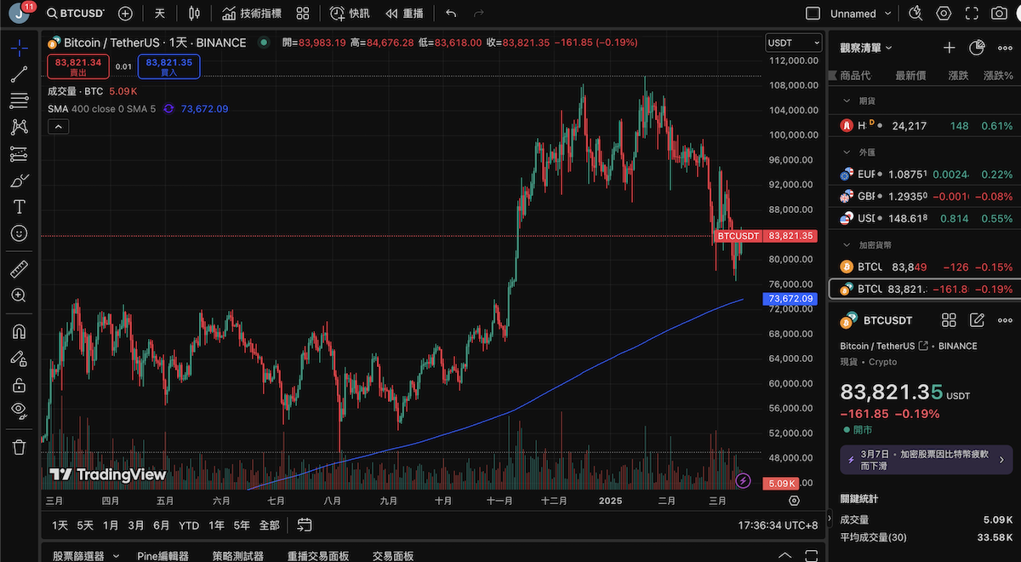Screen dimensions: 1021x562
Task: Activate the zoom in tool
Action: tap(19, 295)
